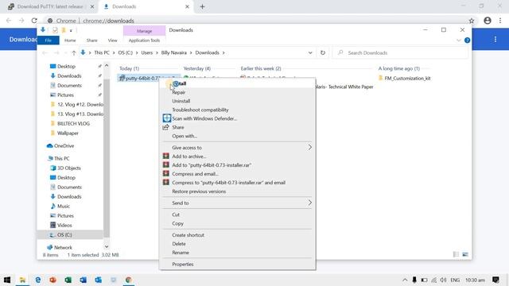
Task: Open Explorer Help question mark icon
Action: pos(467,41)
